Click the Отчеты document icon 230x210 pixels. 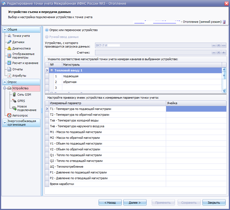9,69
